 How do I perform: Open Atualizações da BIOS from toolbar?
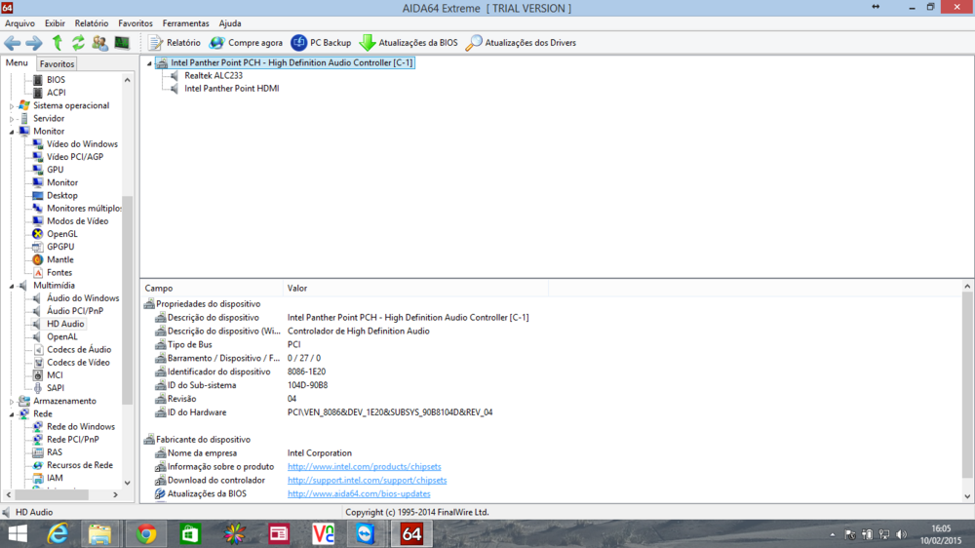coord(408,43)
